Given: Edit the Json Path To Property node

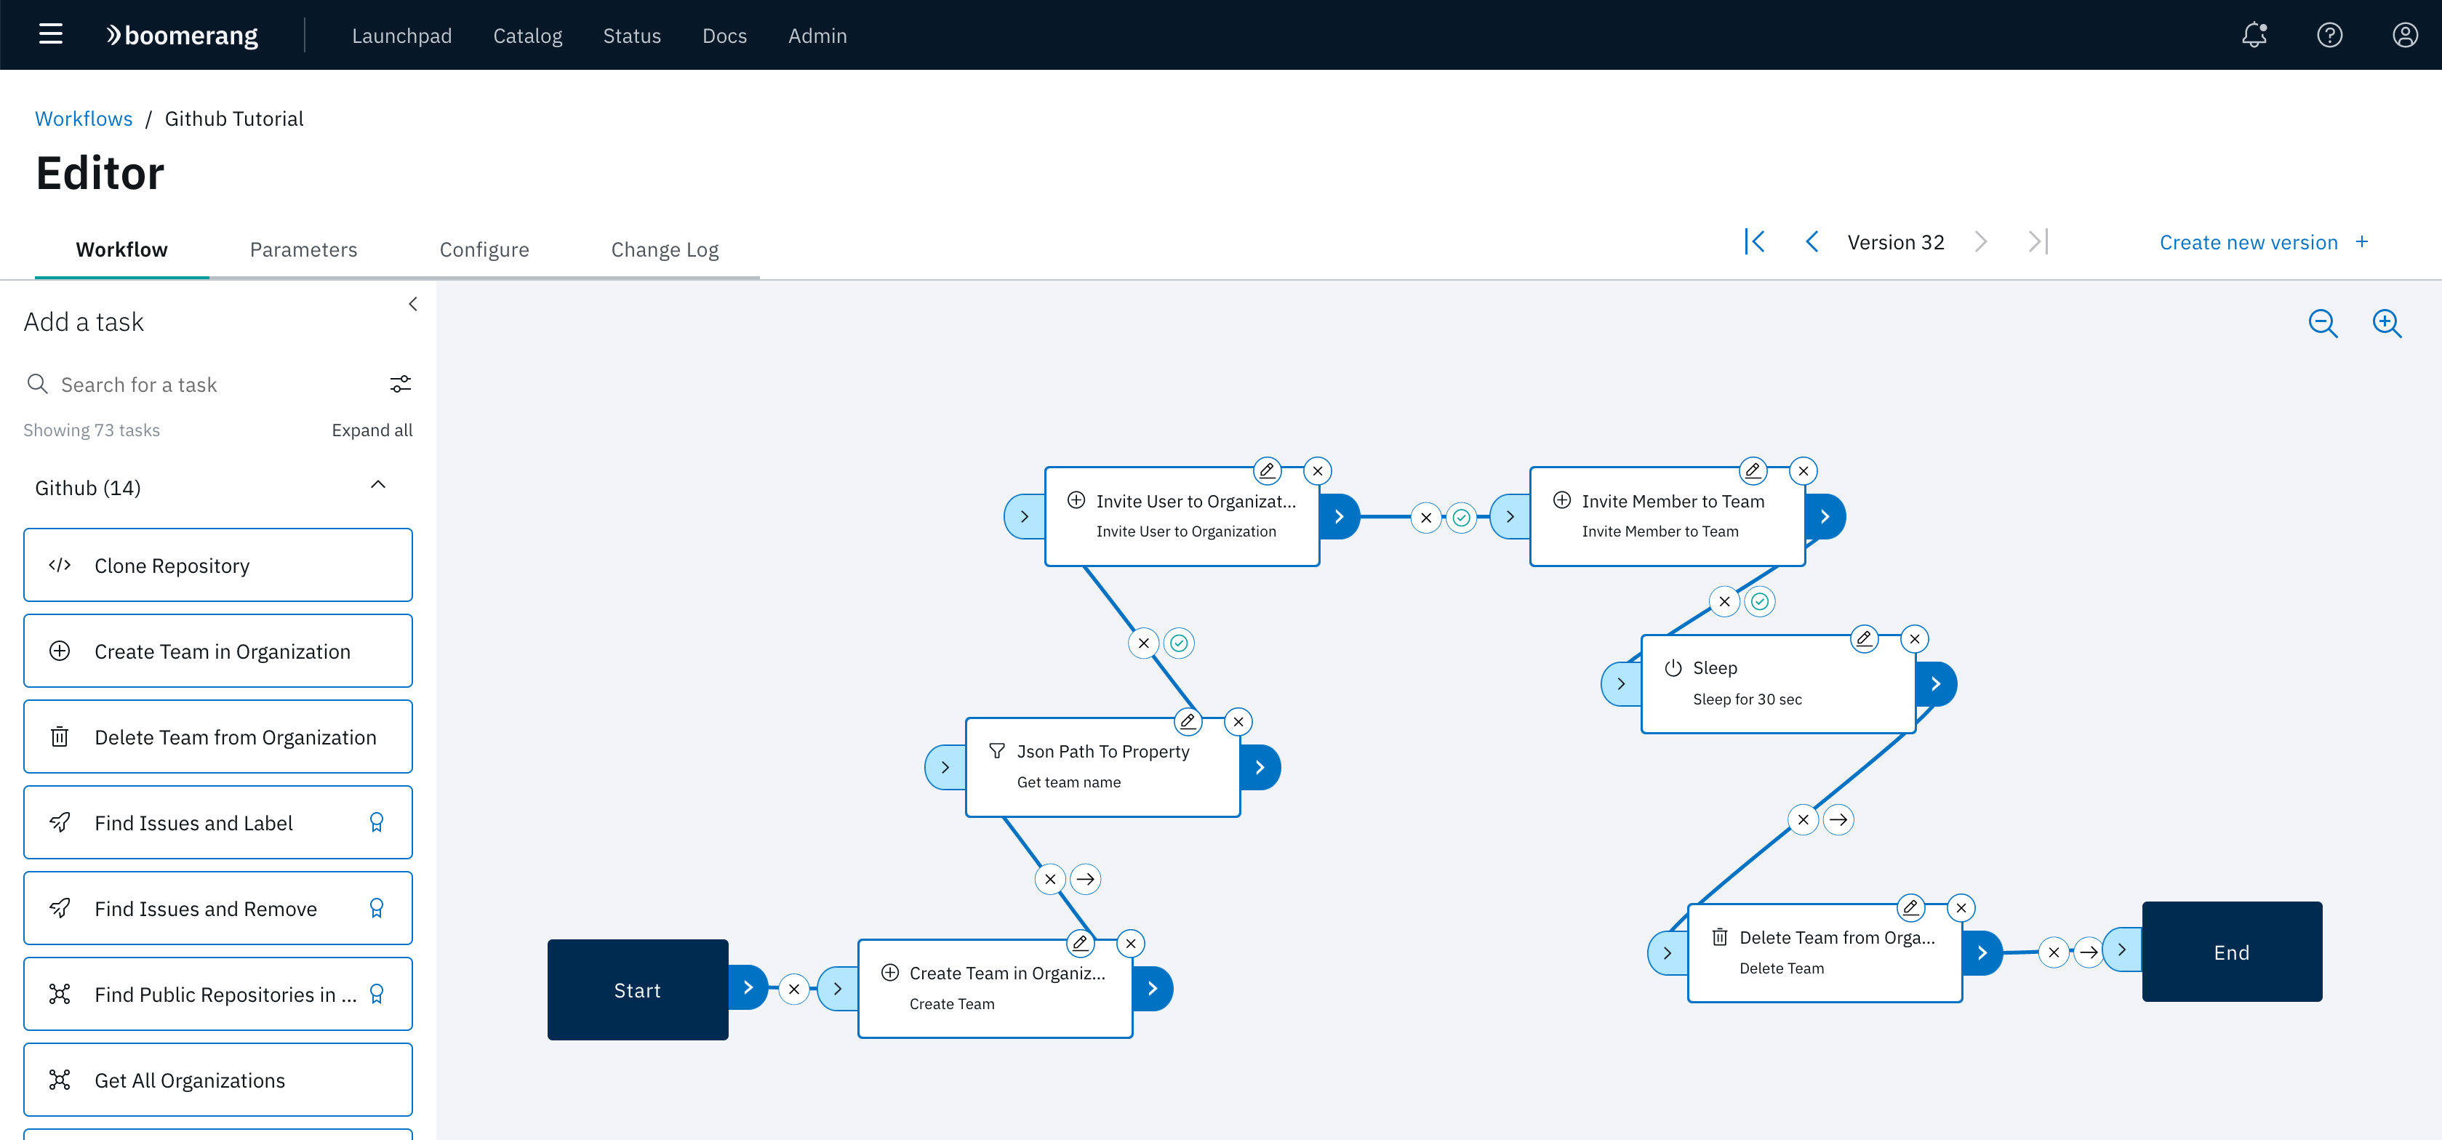Looking at the screenshot, I should click(x=1188, y=721).
